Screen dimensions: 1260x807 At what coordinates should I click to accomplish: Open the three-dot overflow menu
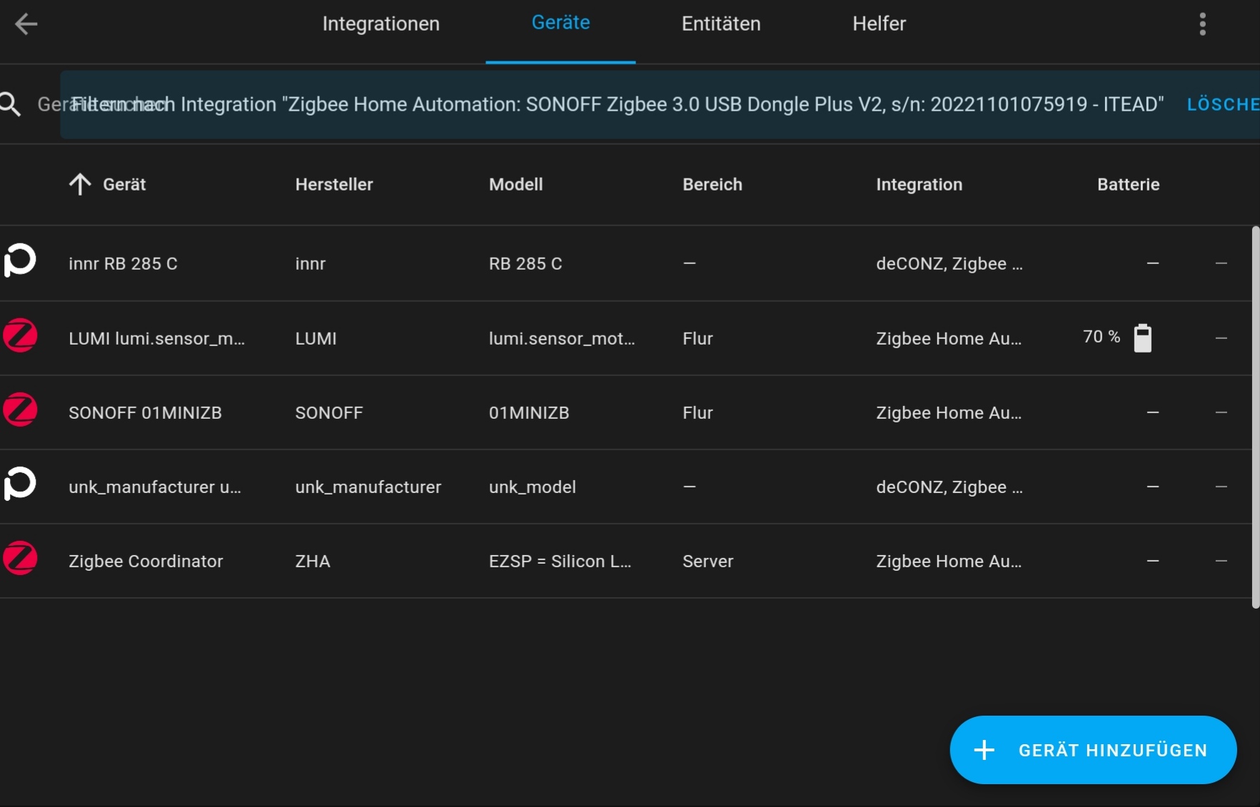click(1202, 24)
